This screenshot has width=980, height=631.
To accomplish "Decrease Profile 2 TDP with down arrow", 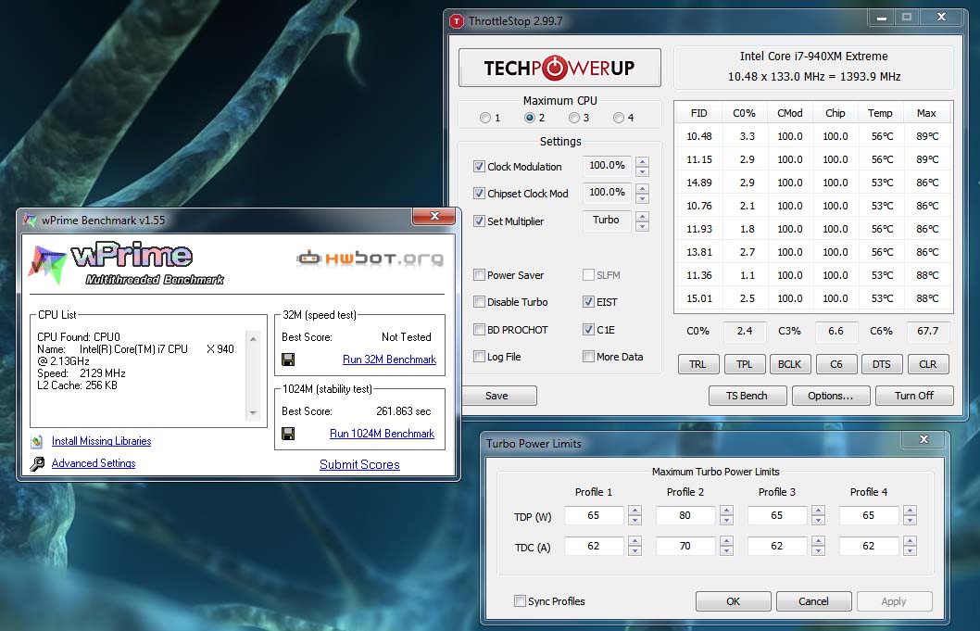I will tap(726, 521).
